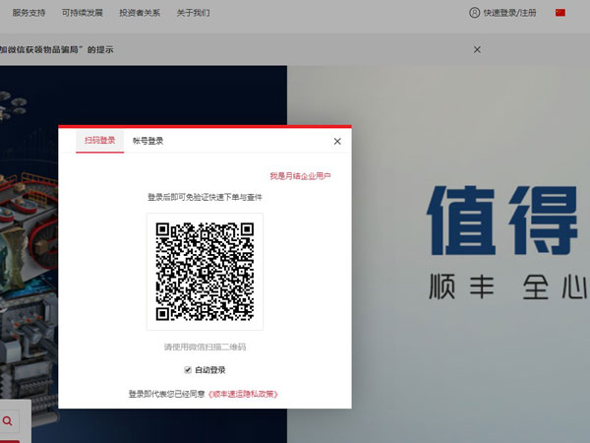Open the 顺丰速运隐私政策 link

point(244,394)
